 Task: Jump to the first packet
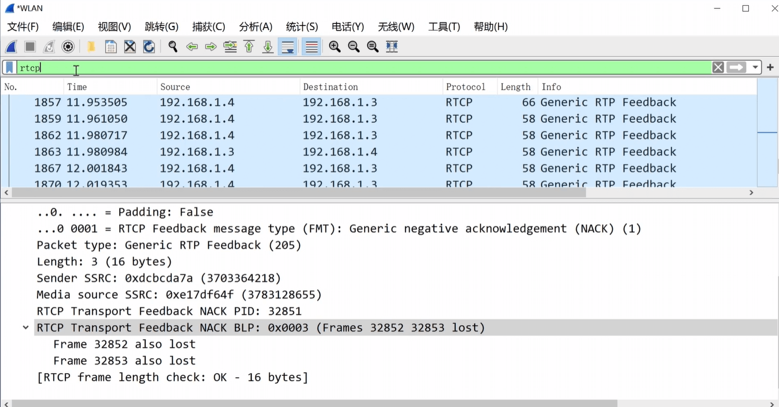coord(249,47)
